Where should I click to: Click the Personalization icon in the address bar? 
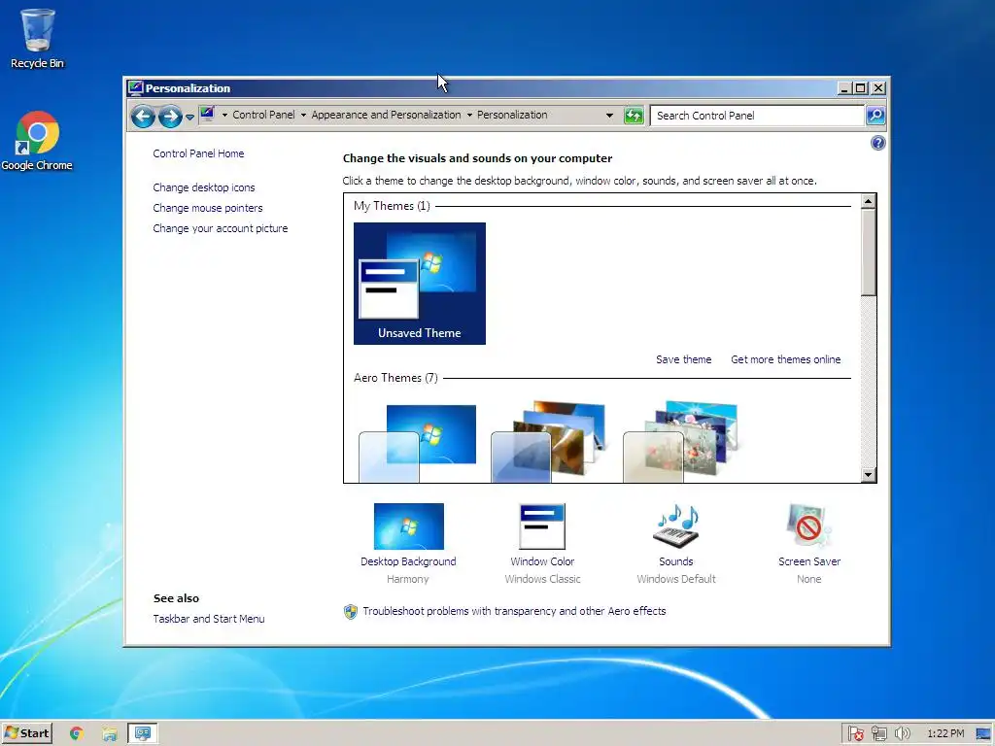[207, 115]
